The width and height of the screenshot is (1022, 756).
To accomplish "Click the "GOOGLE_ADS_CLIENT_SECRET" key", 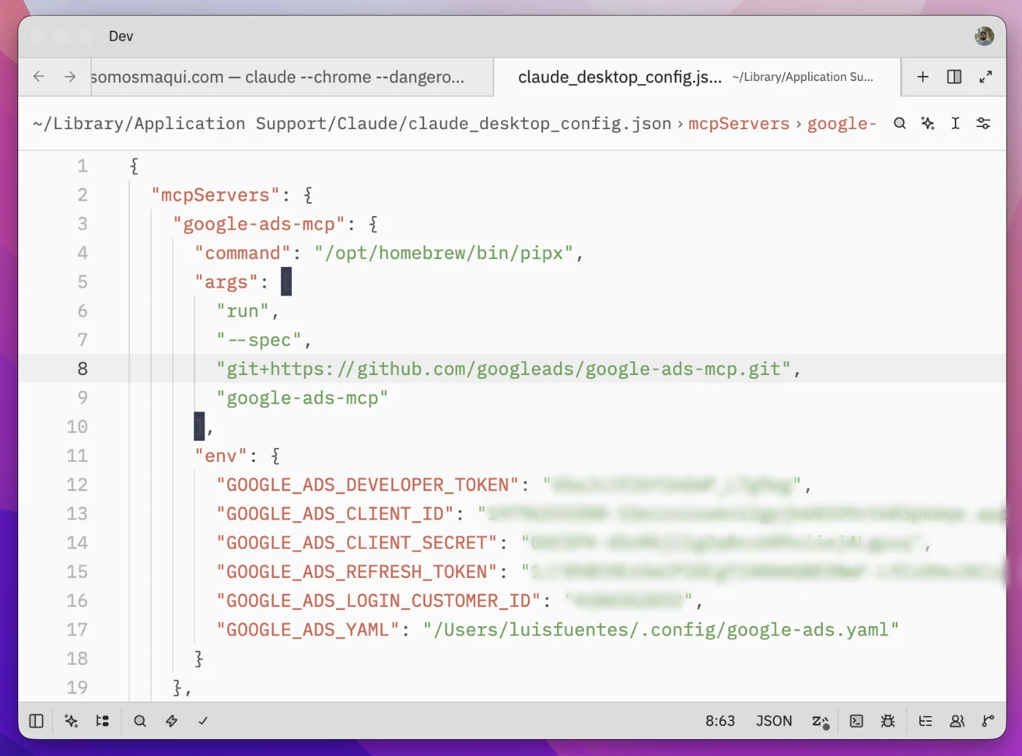I will point(357,543).
